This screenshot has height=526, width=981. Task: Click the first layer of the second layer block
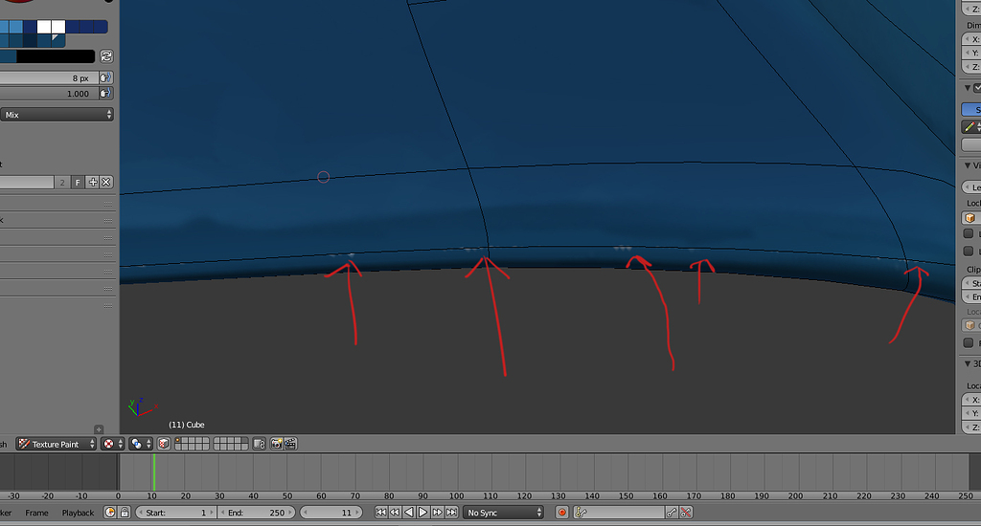pos(217,441)
